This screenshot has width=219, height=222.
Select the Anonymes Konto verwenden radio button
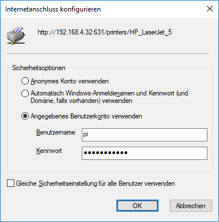(25, 81)
